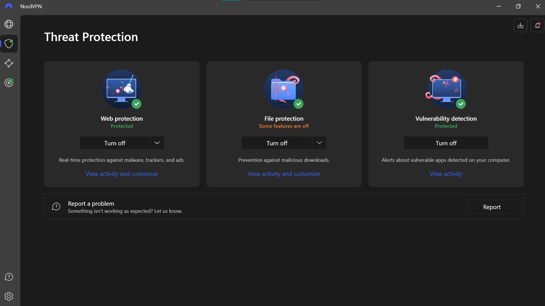
Task: Click the NordVPN title bar text
Action: (x=31, y=6)
